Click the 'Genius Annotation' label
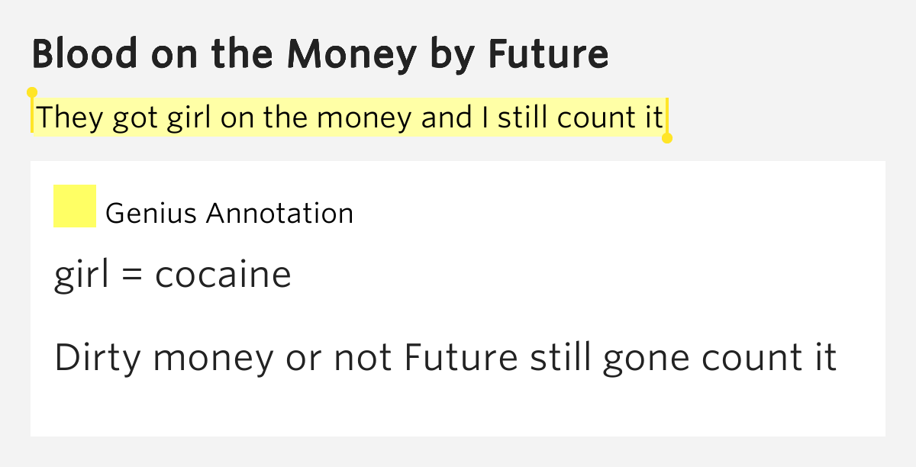Screen dimensions: 916x467 229,213
